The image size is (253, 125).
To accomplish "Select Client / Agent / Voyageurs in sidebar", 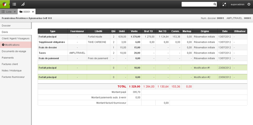I will tap(15, 39).
